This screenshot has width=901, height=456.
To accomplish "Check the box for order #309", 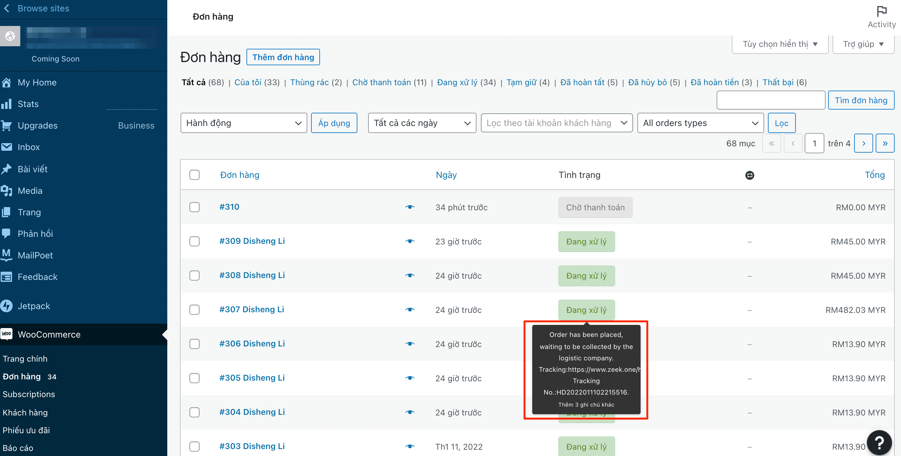I will [x=195, y=241].
